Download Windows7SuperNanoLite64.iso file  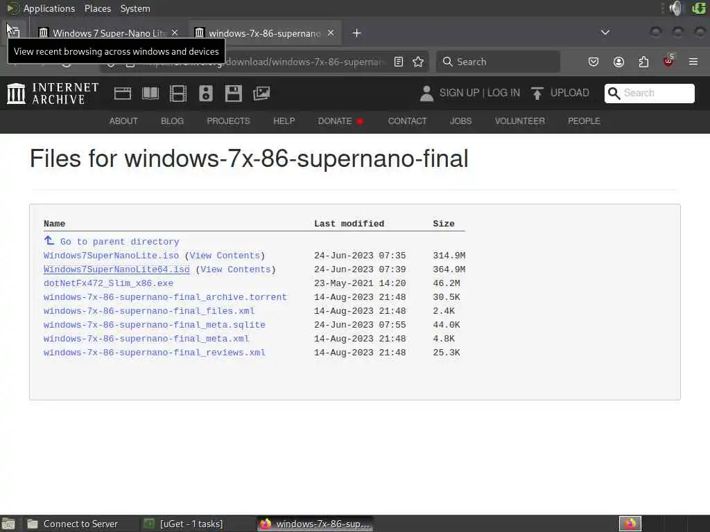(116, 269)
